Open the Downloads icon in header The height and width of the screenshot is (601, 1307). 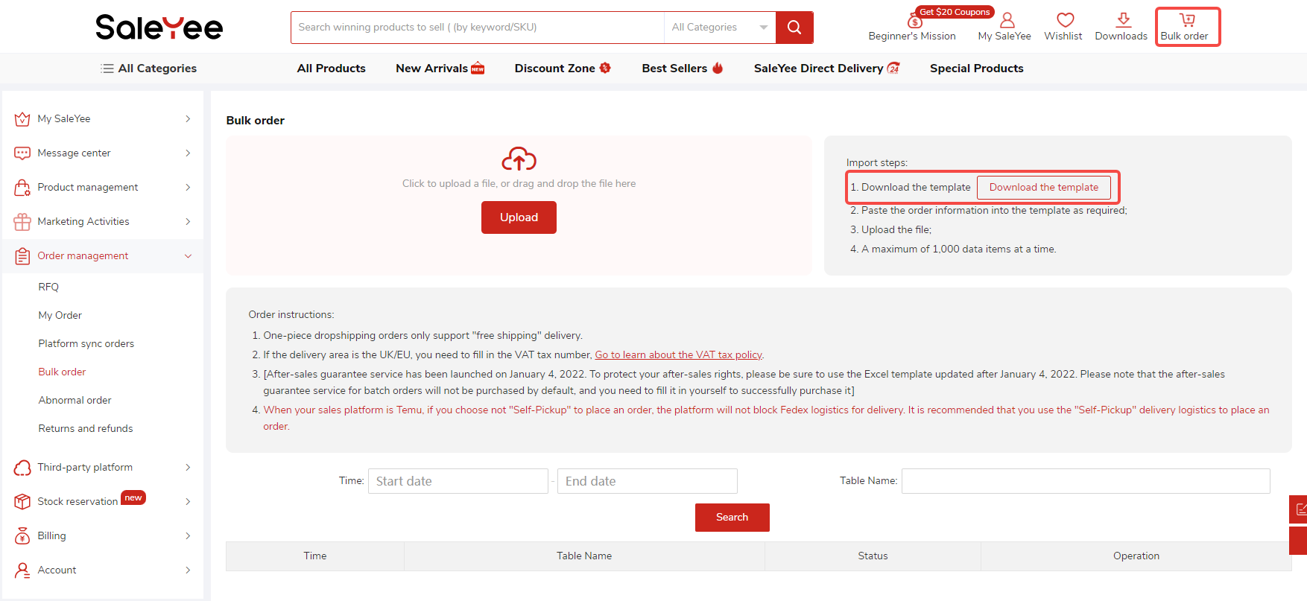[x=1124, y=20]
